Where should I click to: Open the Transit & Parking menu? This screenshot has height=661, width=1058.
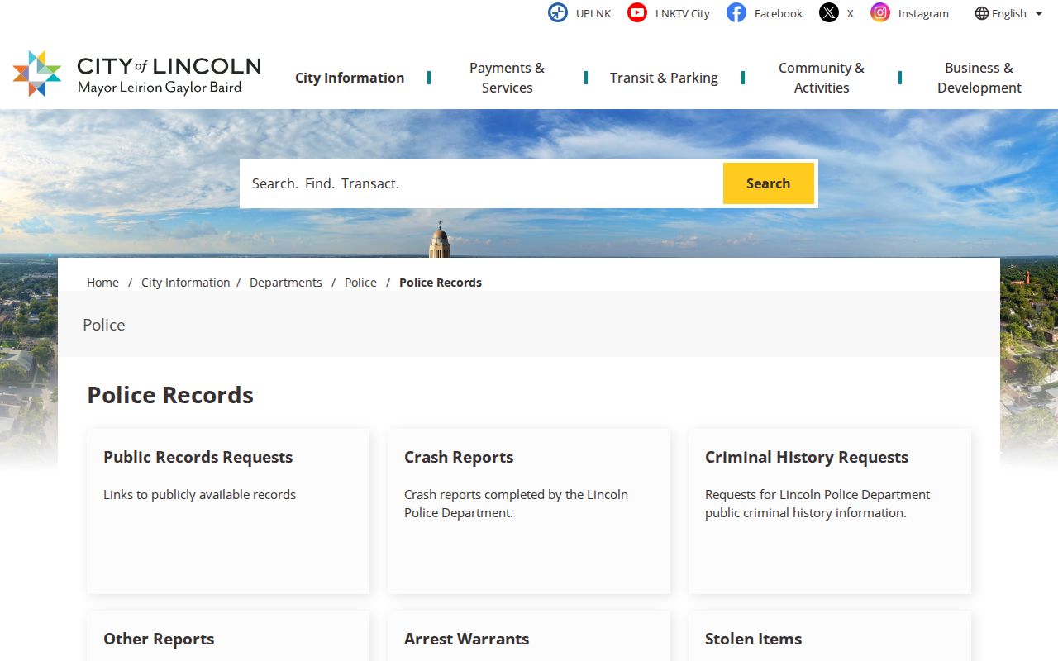click(x=664, y=78)
